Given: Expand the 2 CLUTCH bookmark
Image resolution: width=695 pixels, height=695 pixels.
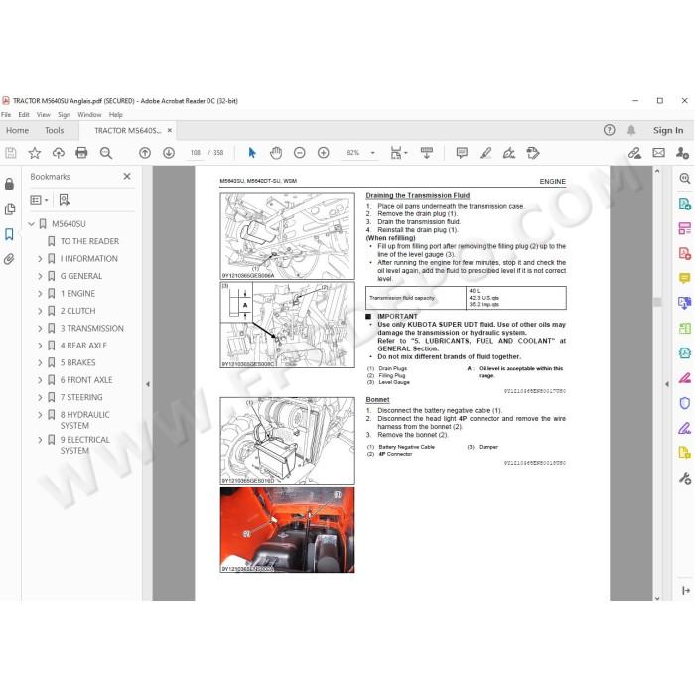Looking at the screenshot, I should (x=40, y=311).
